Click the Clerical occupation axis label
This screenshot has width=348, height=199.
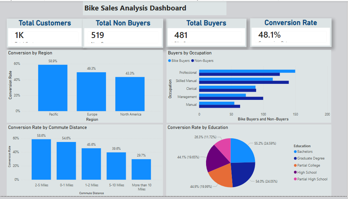[x=191, y=89]
